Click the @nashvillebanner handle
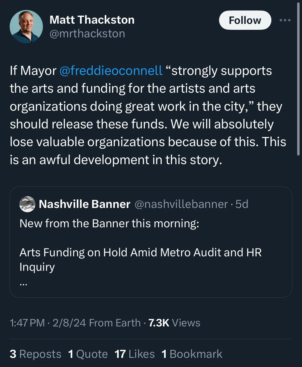 point(181,204)
